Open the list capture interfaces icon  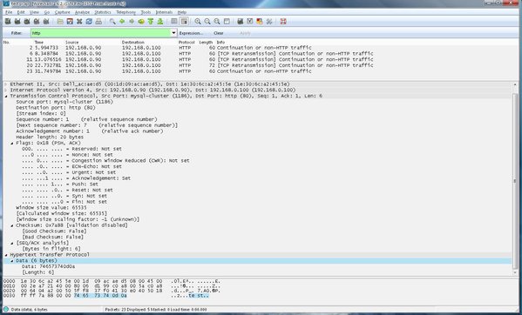8,21
